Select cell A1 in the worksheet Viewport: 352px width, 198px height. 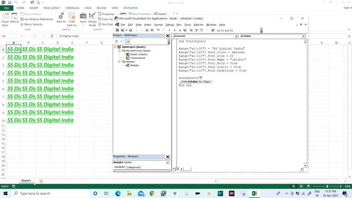(x=14, y=49)
